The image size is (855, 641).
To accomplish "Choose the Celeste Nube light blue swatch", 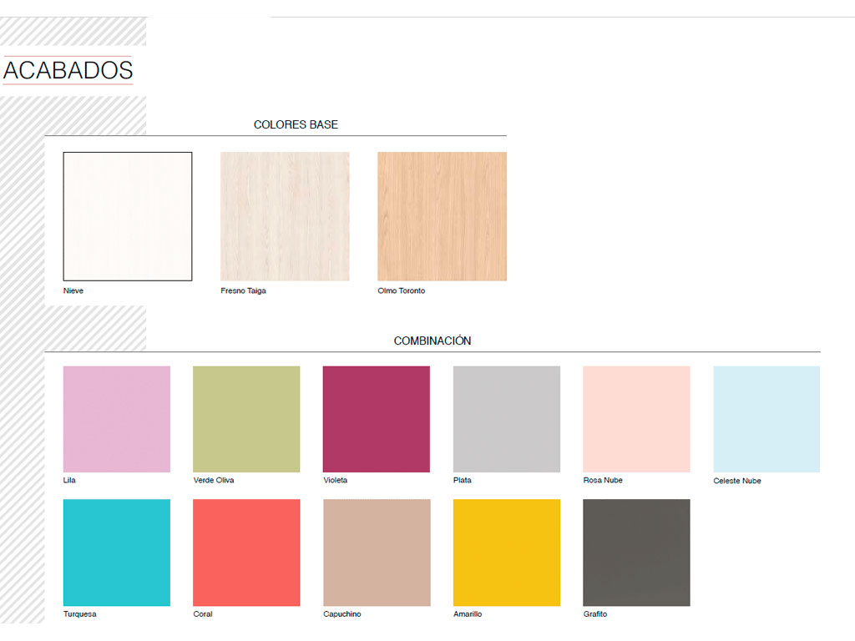I will point(766,419).
